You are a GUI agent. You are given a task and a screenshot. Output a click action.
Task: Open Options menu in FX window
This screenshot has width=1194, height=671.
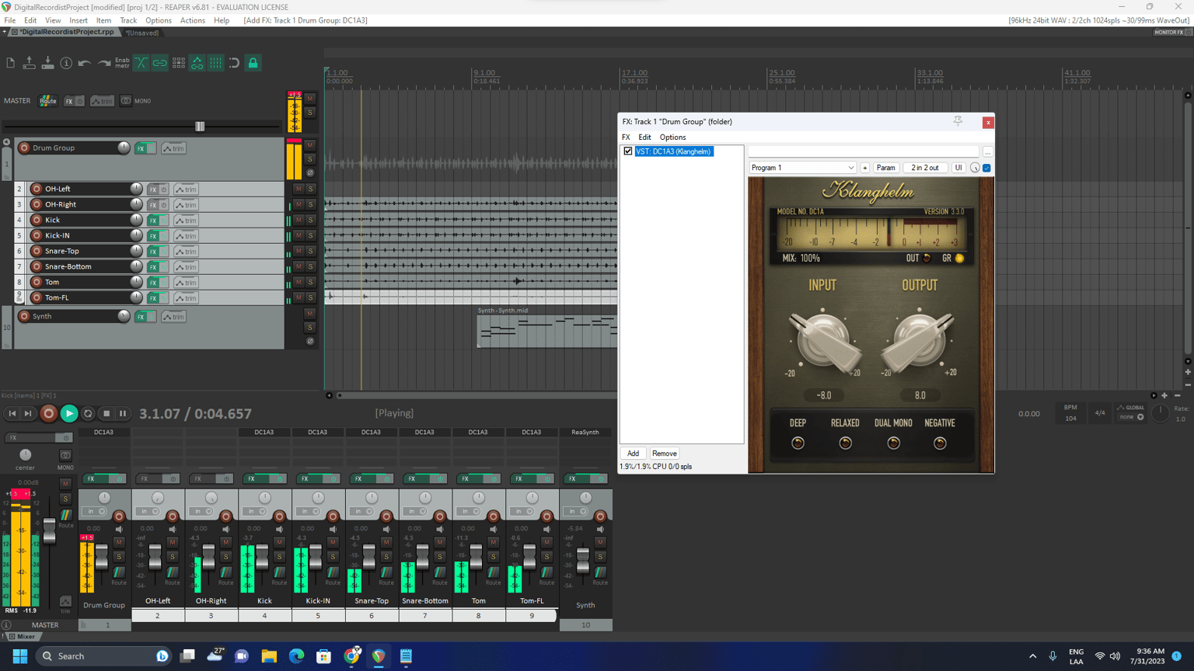pyautogui.click(x=673, y=137)
